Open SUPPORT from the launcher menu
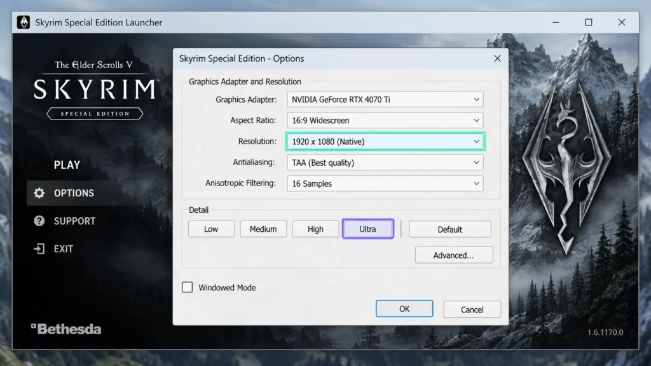 [75, 220]
